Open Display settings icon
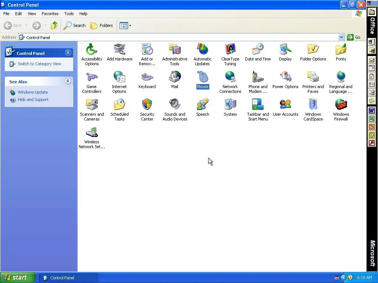Image resolution: width=378 pixels, height=283 pixels. coord(285,49)
